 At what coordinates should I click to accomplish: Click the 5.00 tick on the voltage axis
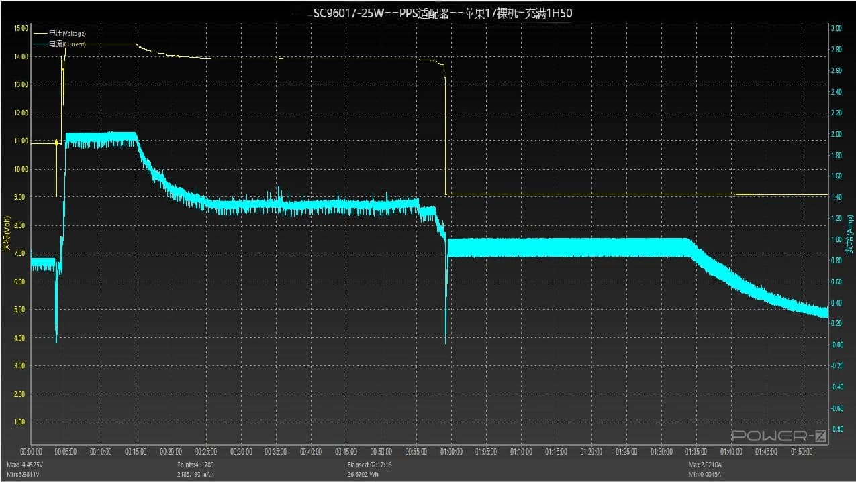(21, 310)
